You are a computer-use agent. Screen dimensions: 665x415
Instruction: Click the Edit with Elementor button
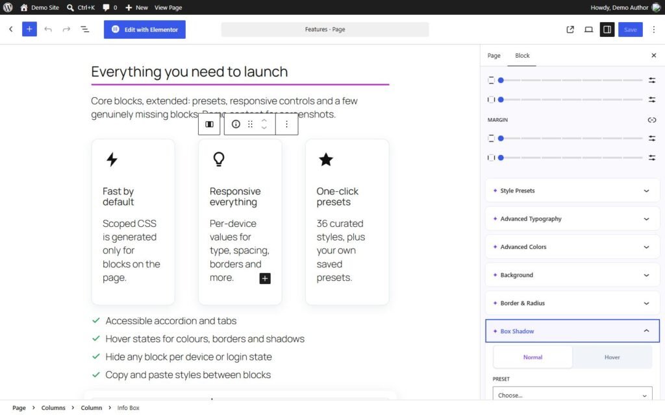point(145,29)
